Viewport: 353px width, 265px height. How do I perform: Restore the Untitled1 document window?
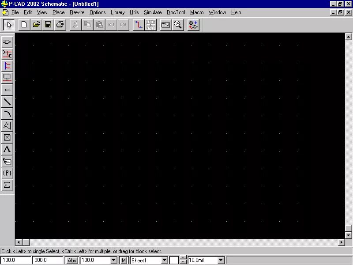pyautogui.click(x=340, y=12)
